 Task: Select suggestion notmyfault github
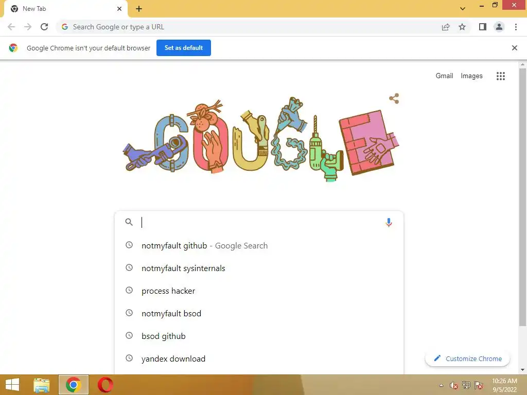tap(259, 245)
